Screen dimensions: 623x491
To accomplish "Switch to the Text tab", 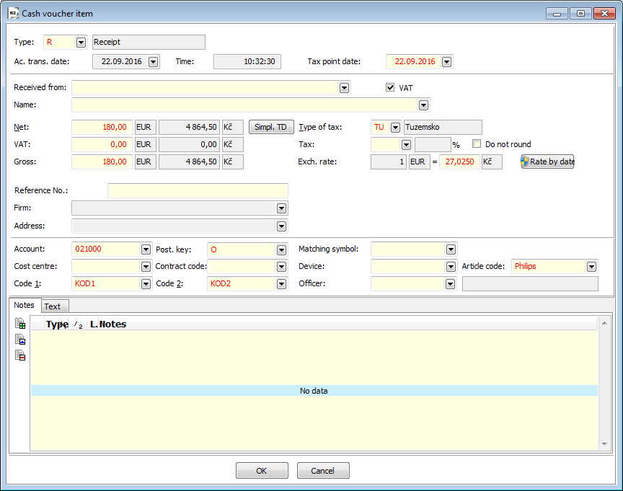I will tap(52, 306).
